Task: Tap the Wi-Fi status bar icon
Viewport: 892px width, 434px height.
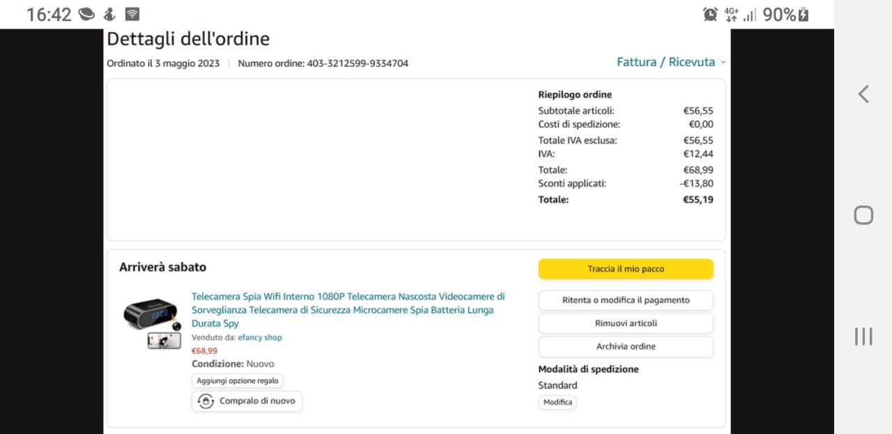Action: click(x=132, y=14)
